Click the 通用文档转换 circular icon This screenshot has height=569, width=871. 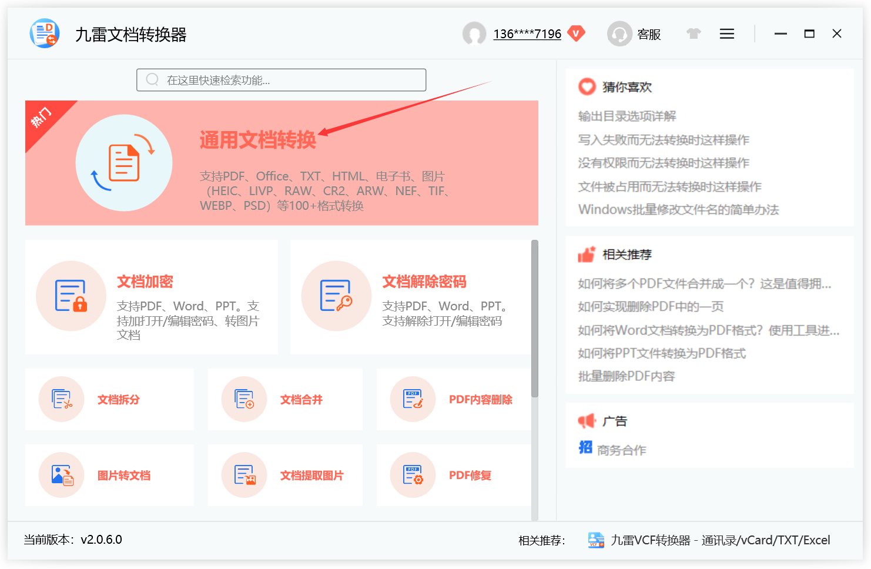tap(124, 163)
